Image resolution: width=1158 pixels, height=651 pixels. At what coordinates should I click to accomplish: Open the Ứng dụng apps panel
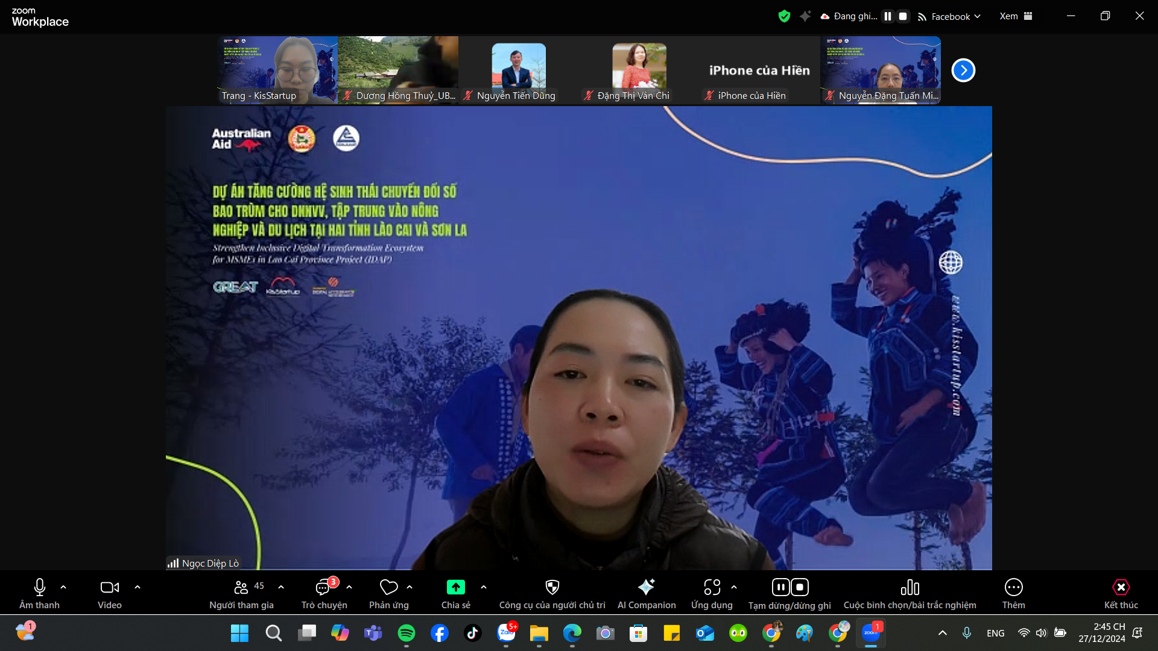[712, 594]
